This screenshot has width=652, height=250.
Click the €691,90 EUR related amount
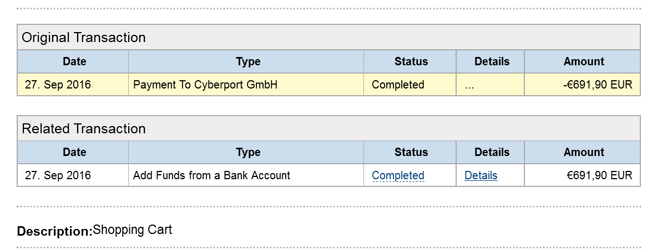click(x=599, y=175)
